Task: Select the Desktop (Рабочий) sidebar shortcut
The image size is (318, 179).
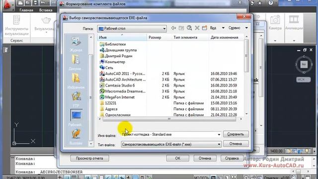Action: point(76,118)
